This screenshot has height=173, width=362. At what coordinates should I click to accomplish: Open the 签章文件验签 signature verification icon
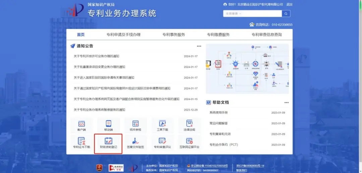tap(135, 143)
